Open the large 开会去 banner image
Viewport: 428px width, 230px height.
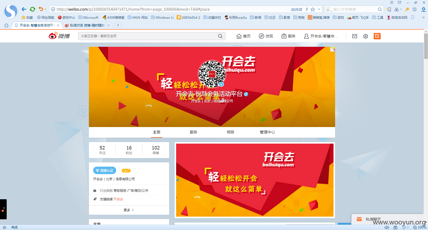pos(255,180)
